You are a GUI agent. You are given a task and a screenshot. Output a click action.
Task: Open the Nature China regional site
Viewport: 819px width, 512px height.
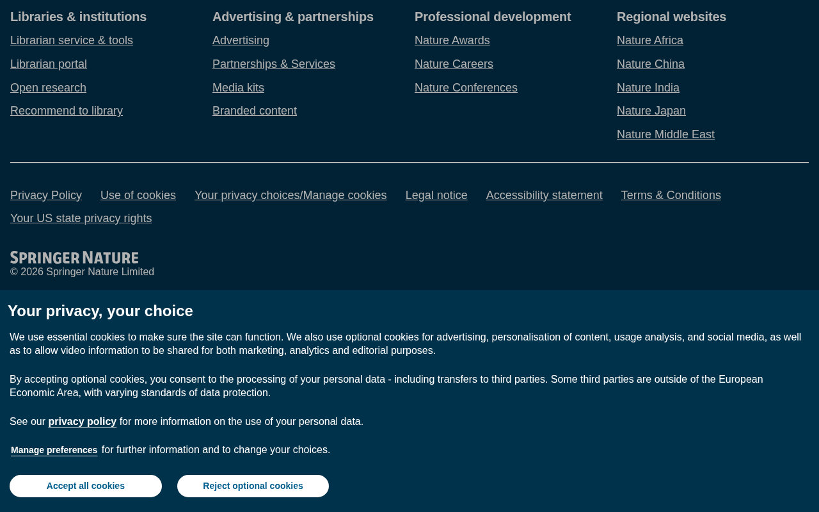pyautogui.click(x=651, y=64)
